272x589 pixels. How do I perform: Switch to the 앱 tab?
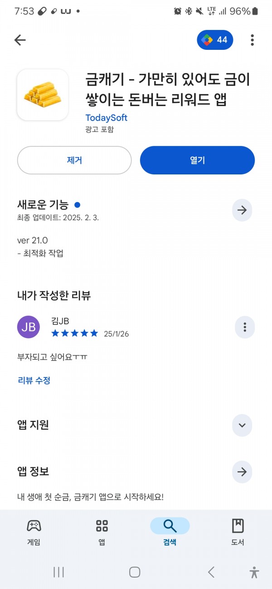point(102,532)
